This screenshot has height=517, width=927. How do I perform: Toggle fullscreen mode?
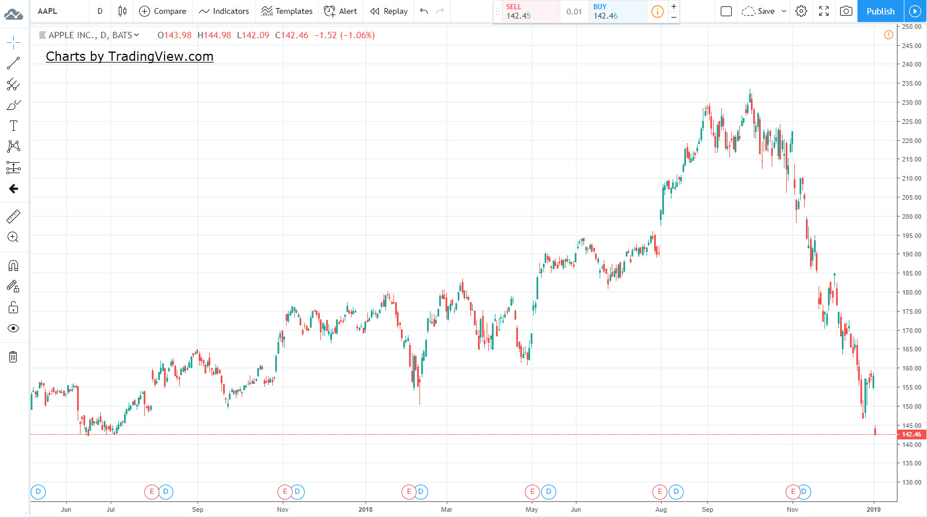coord(824,11)
